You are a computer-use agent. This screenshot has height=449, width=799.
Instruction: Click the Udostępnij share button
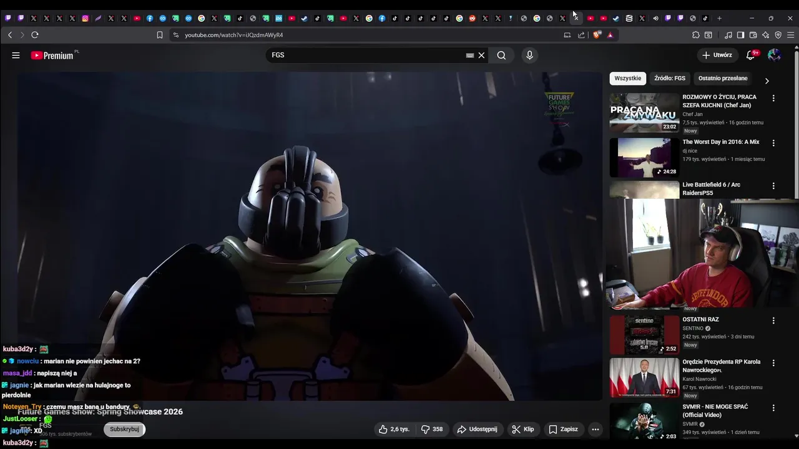(x=478, y=429)
